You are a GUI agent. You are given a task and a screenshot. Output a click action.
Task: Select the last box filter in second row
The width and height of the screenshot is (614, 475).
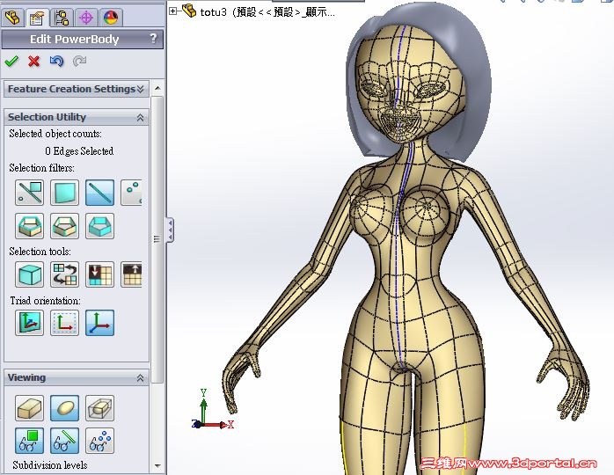tap(100, 226)
